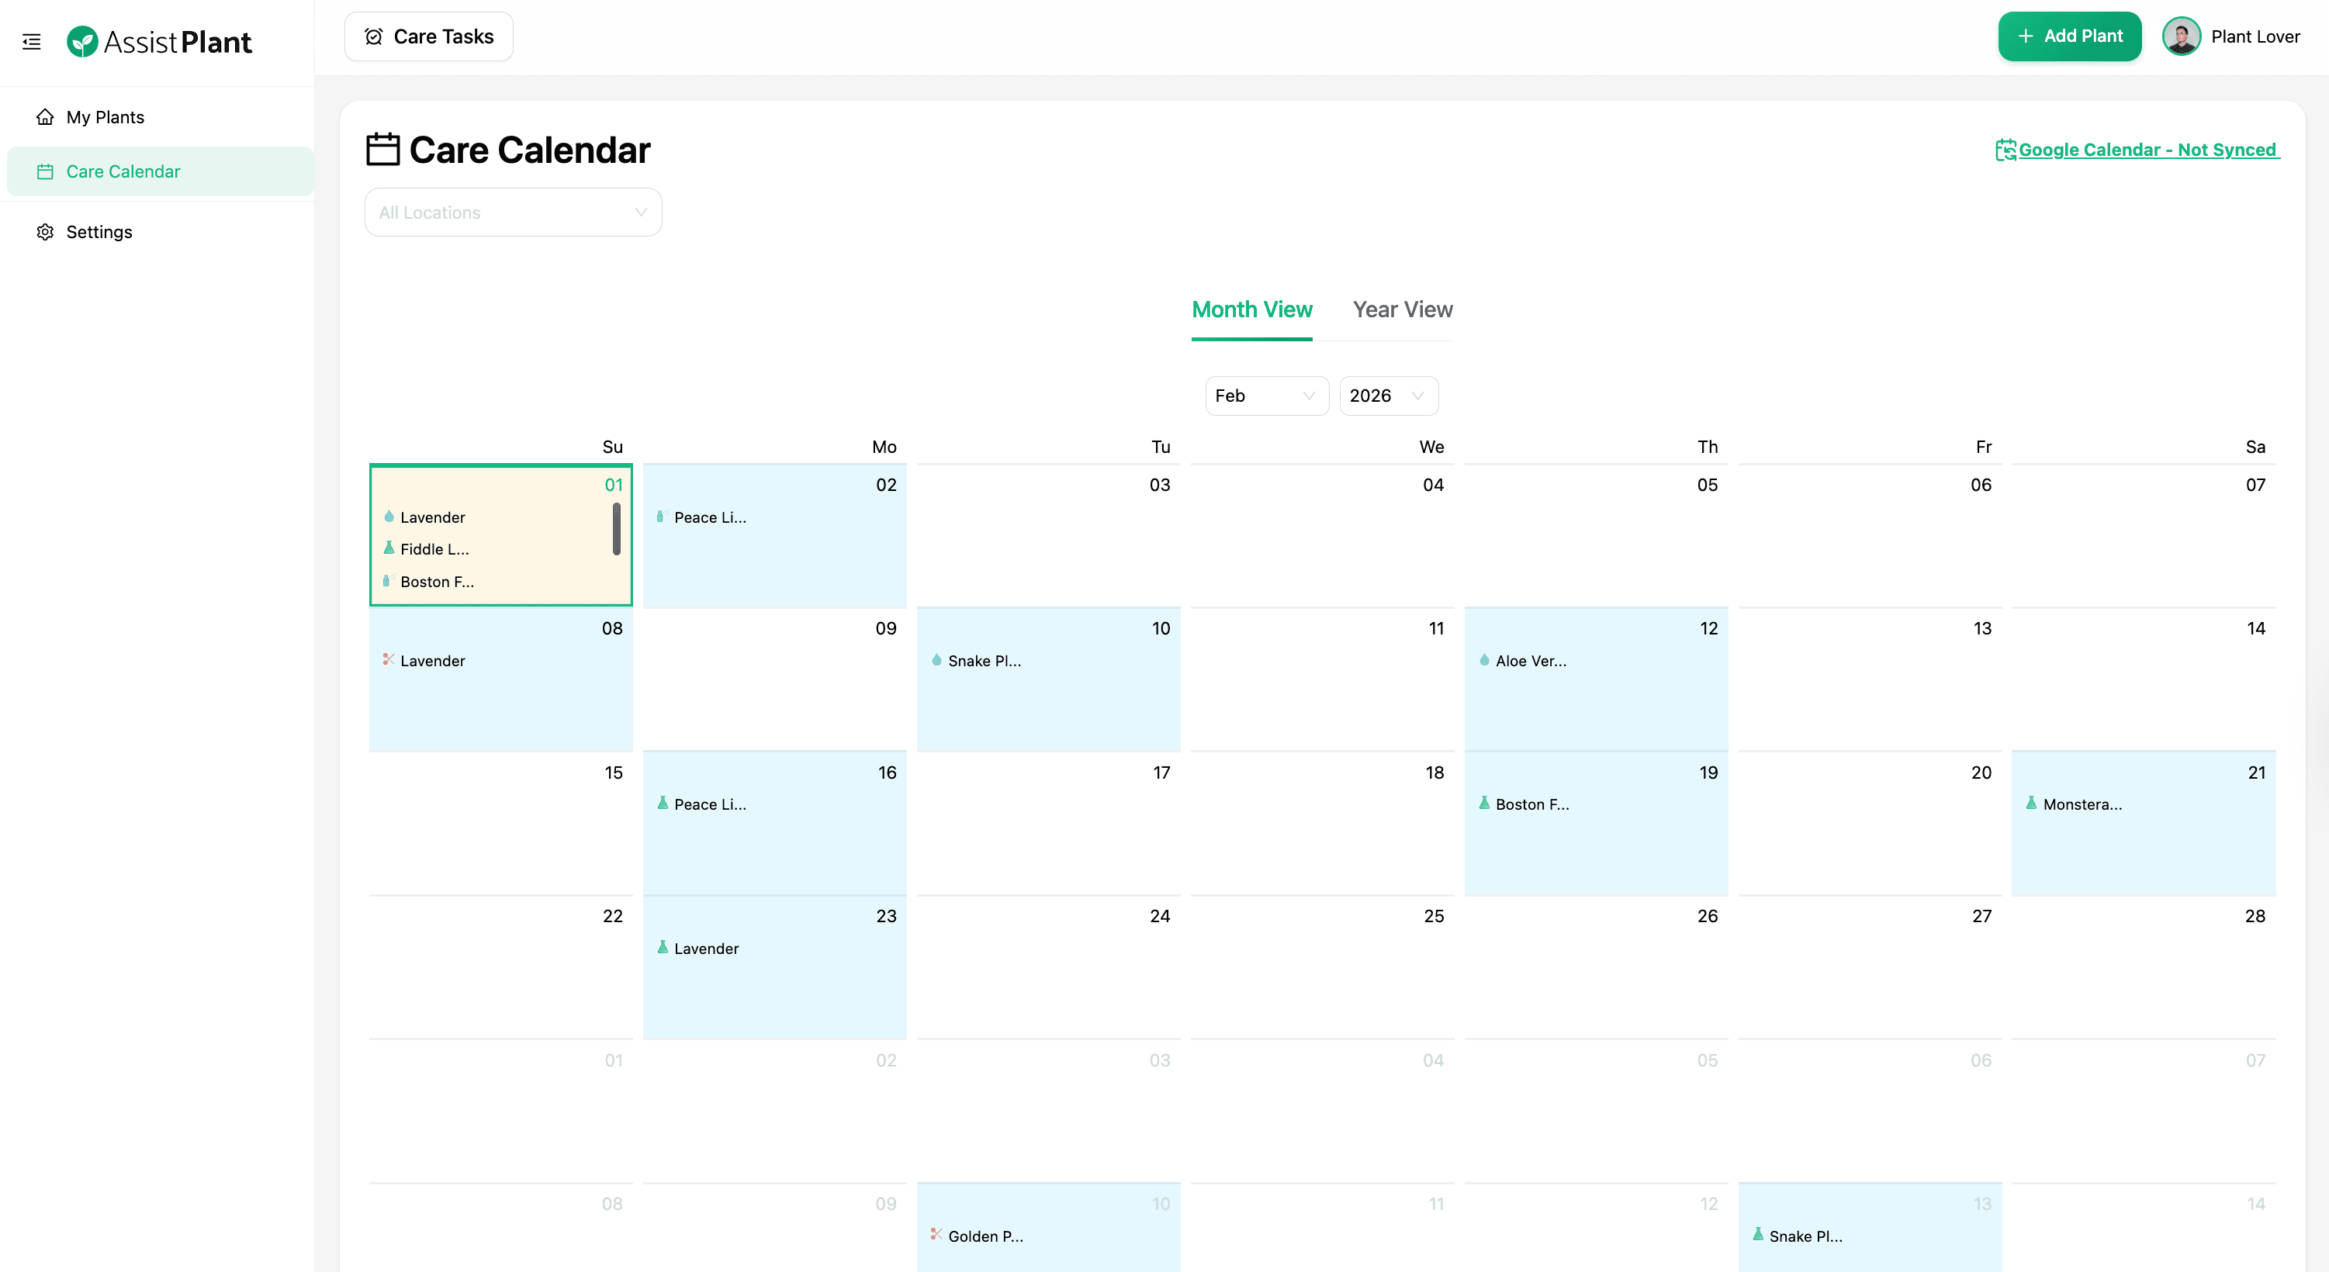Open Settings via the gear icon
This screenshot has height=1272, width=2329.
[x=46, y=233]
